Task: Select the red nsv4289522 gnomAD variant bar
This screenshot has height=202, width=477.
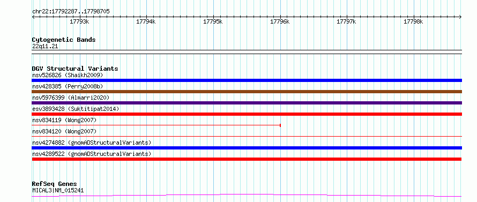Action: click(x=247, y=159)
